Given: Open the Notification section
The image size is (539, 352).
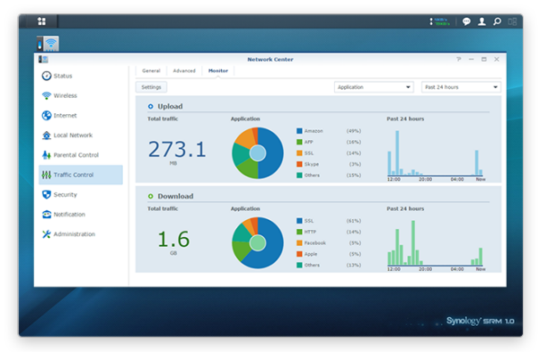Looking at the screenshot, I should pyautogui.click(x=81, y=215).
